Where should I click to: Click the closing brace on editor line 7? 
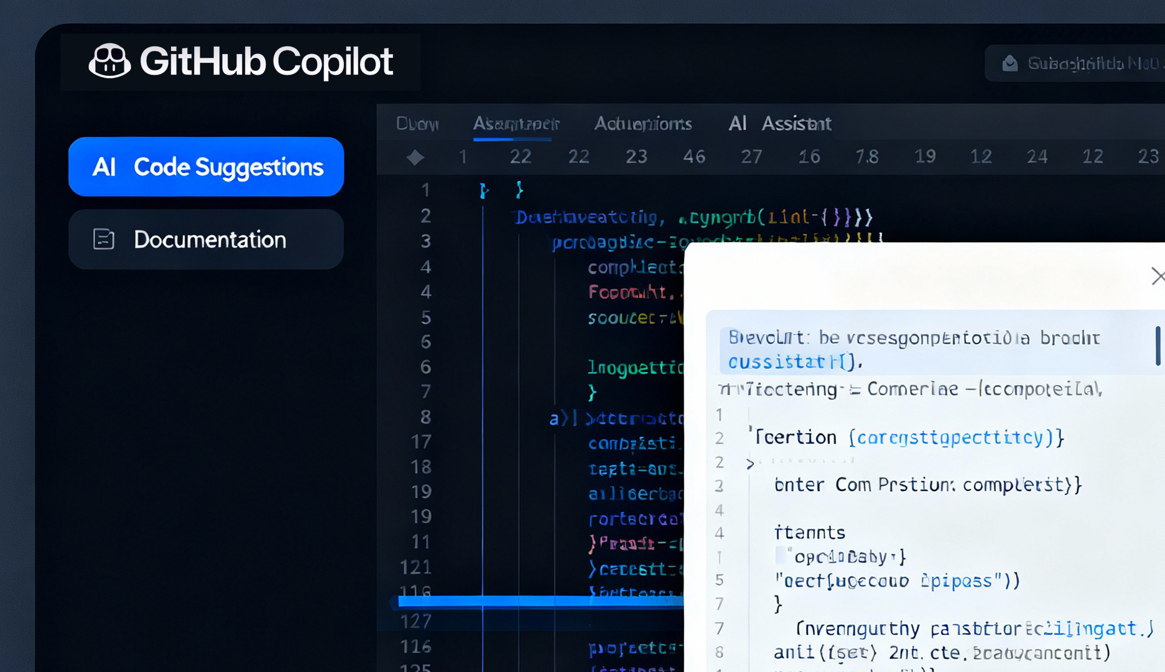tap(592, 393)
